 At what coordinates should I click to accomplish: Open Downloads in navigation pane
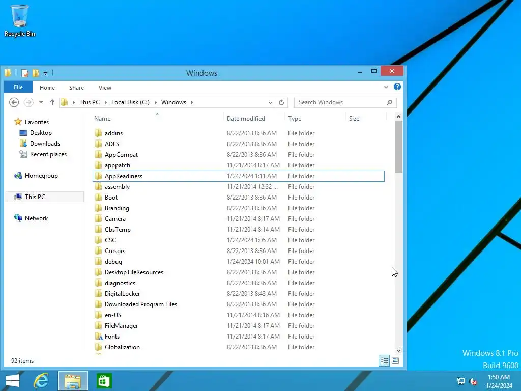(40, 143)
